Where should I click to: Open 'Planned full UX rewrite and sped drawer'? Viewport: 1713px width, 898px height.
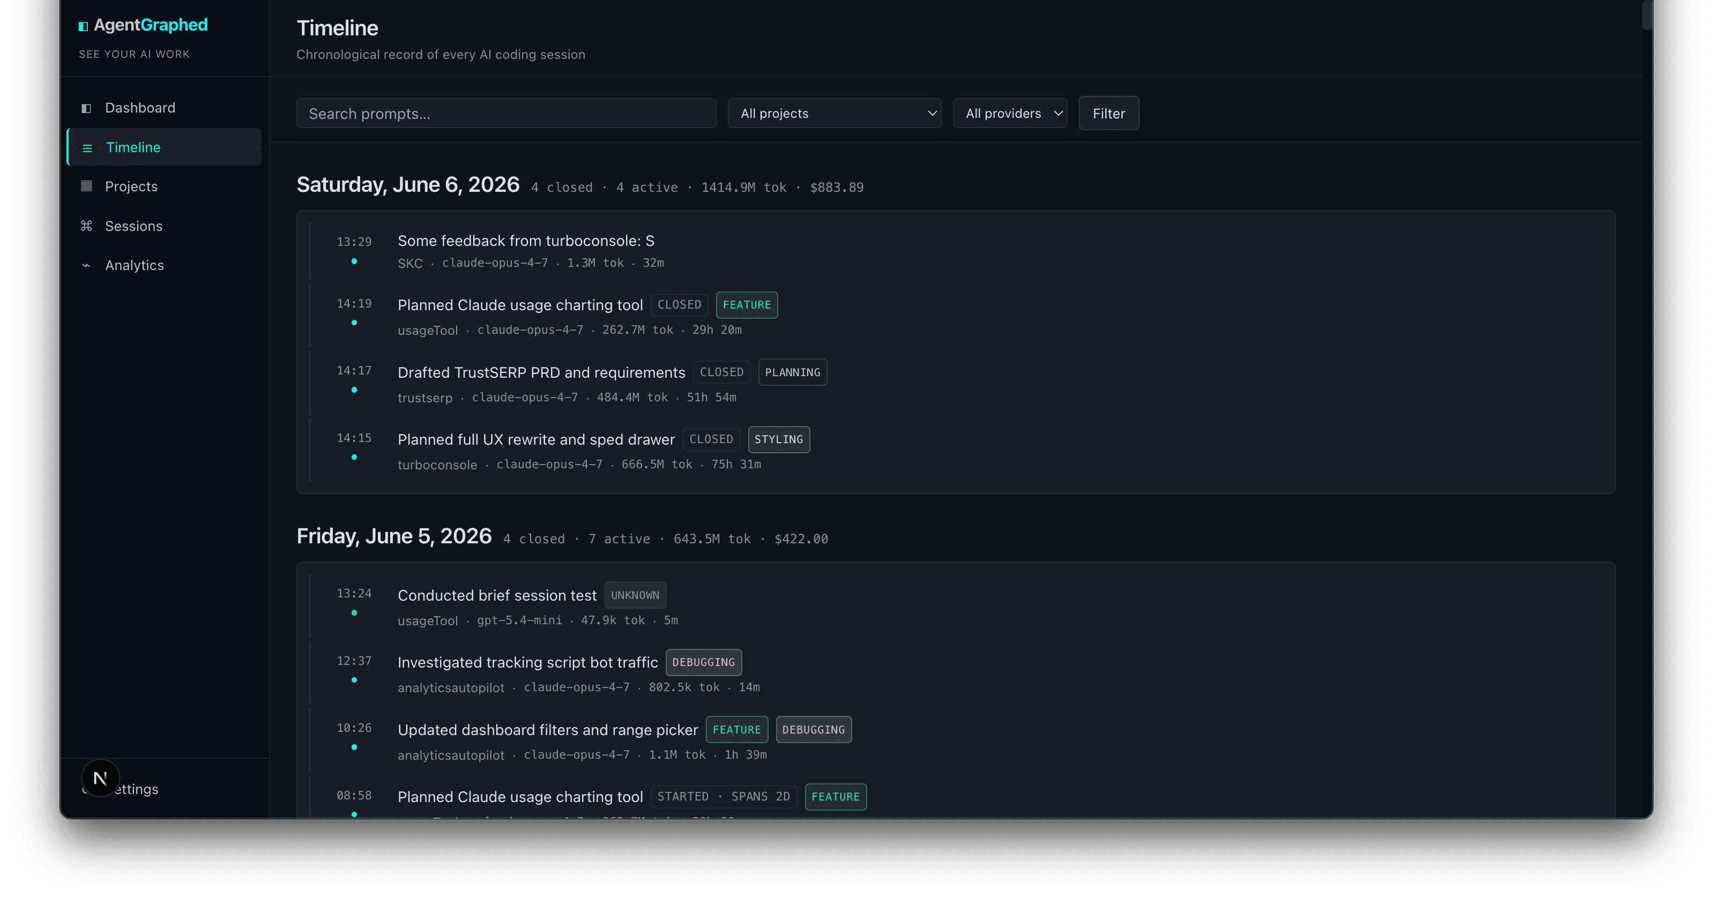pos(536,439)
